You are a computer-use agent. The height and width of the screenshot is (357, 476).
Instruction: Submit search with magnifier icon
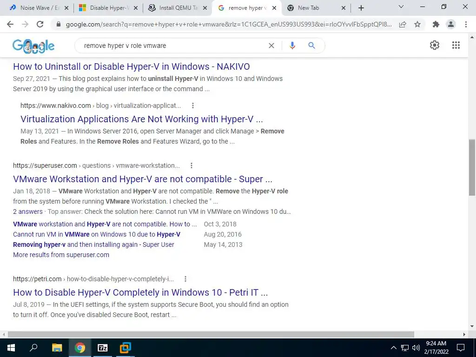click(x=311, y=46)
